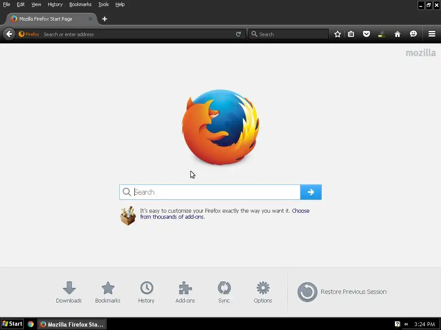Open the downloads toolbar icon

click(382, 34)
